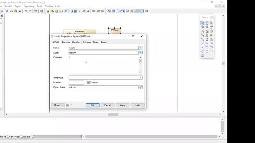The image size is (255, 143).
Task: Open the General tab
Action: [x=56, y=42]
